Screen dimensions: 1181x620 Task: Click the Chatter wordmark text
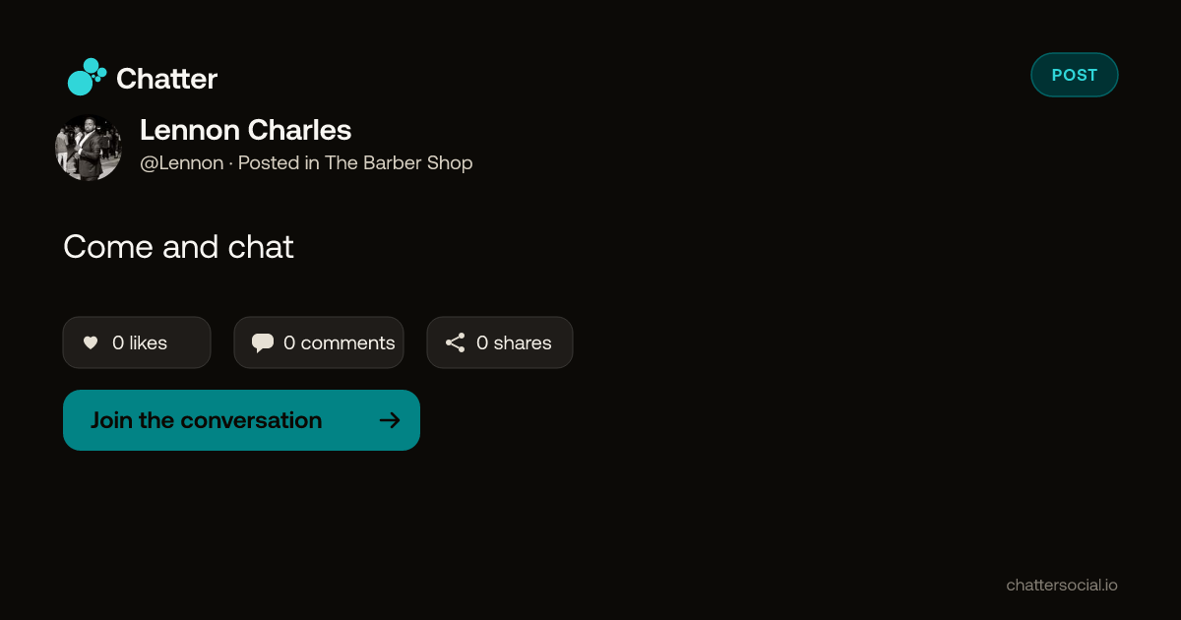[x=166, y=79]
